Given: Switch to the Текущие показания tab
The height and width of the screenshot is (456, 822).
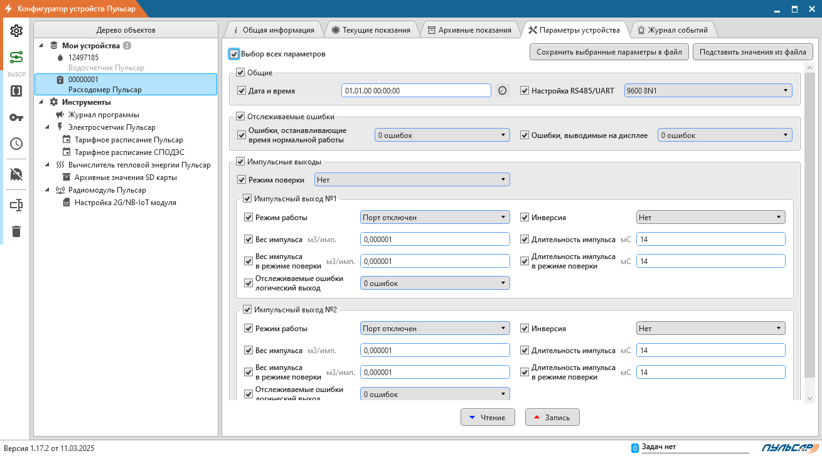Looking at the screenshot, I should (371, 29).
